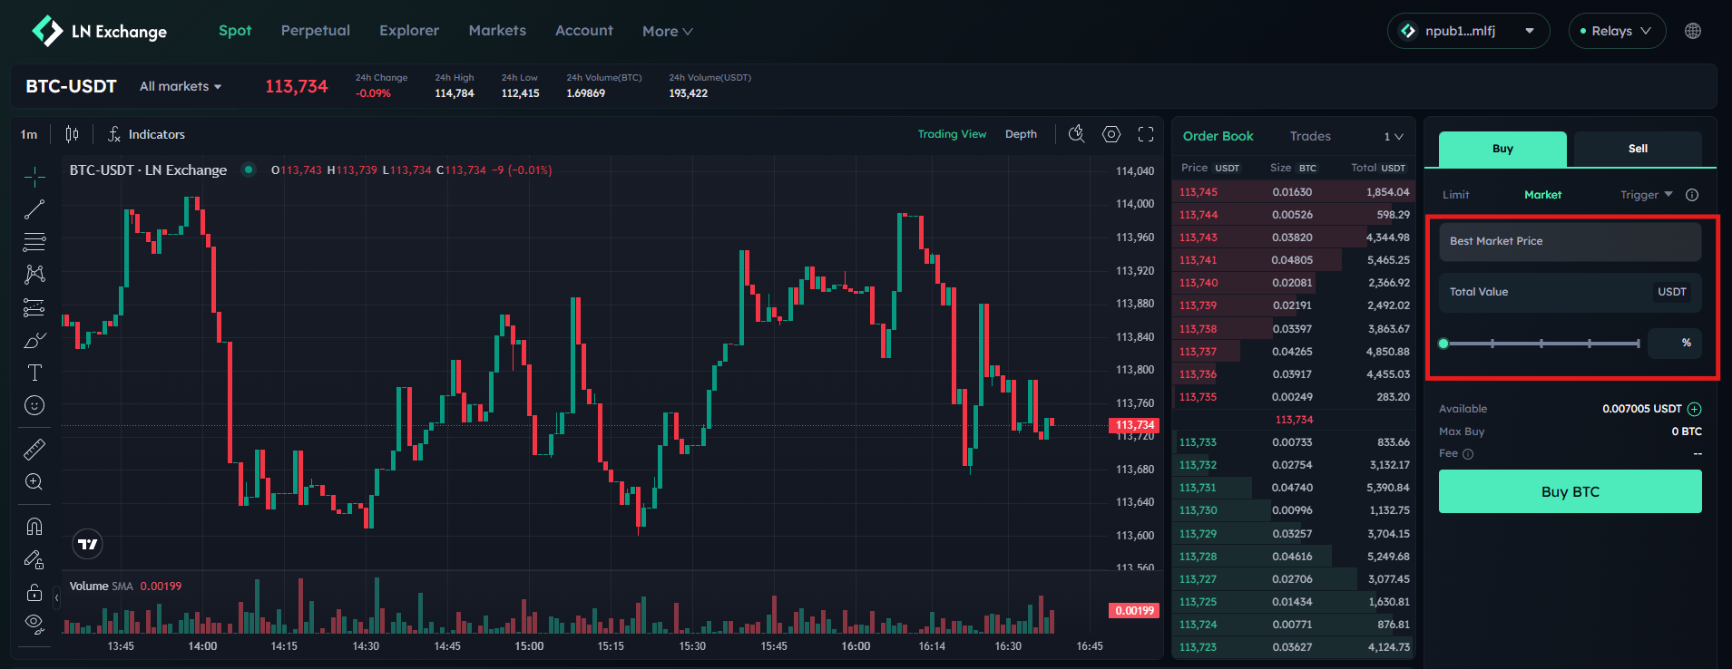Enter fullscreen chart mode

[1146, 134]
